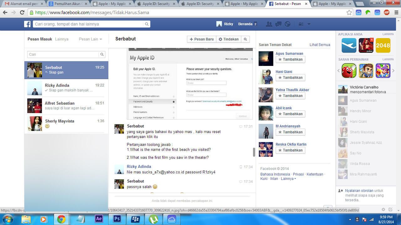Go to Beranda home link
Screen dimensions: 401x225
coord(245,24)
